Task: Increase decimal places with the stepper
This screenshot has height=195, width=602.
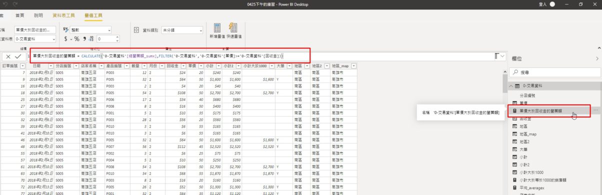Action: click(x=117, y=36)
